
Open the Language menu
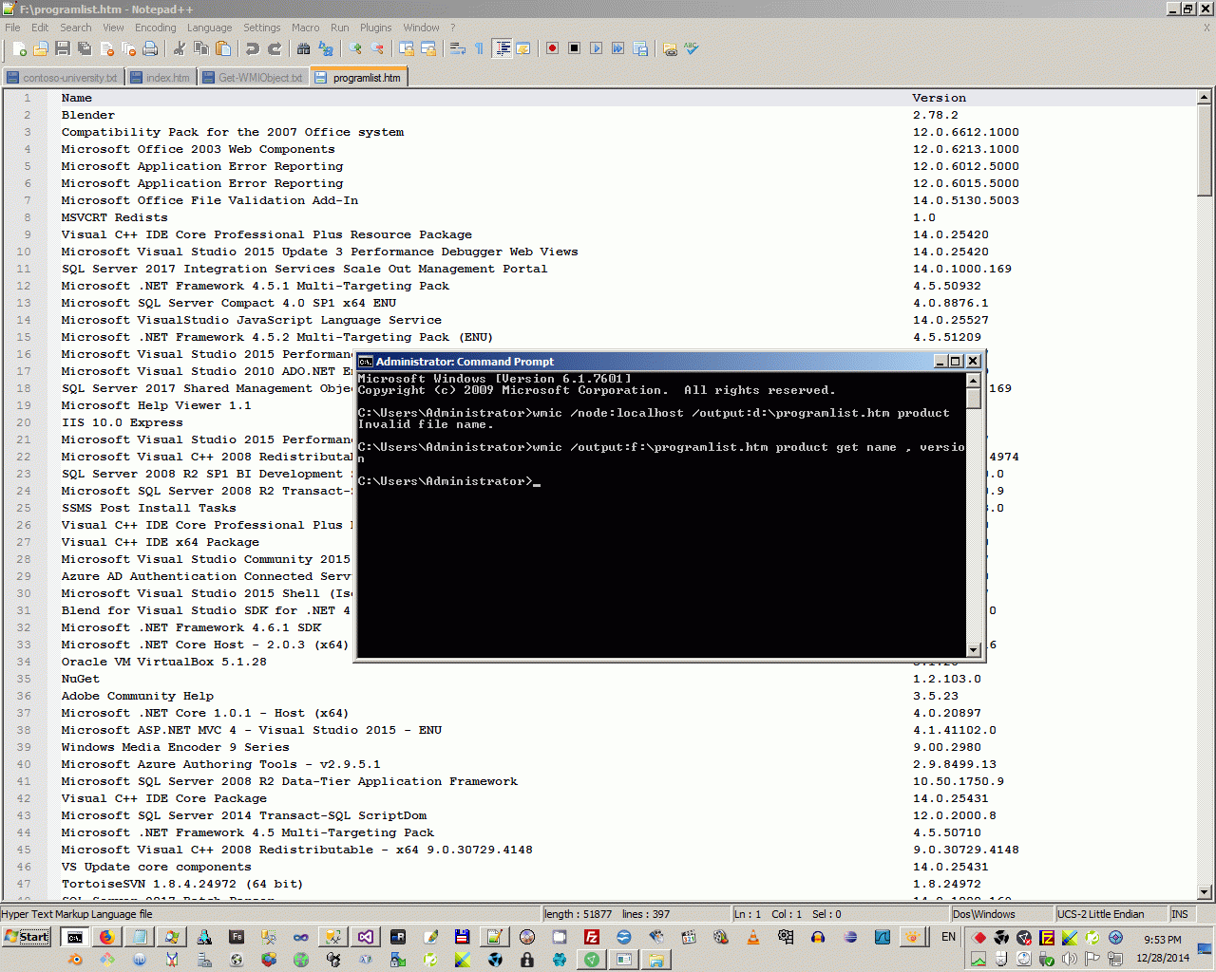pyautogui.click(x=209, y=28)
